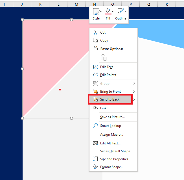Click the Smart Lookup magnifier icon
Screen dimensions: 184x180
95,125
